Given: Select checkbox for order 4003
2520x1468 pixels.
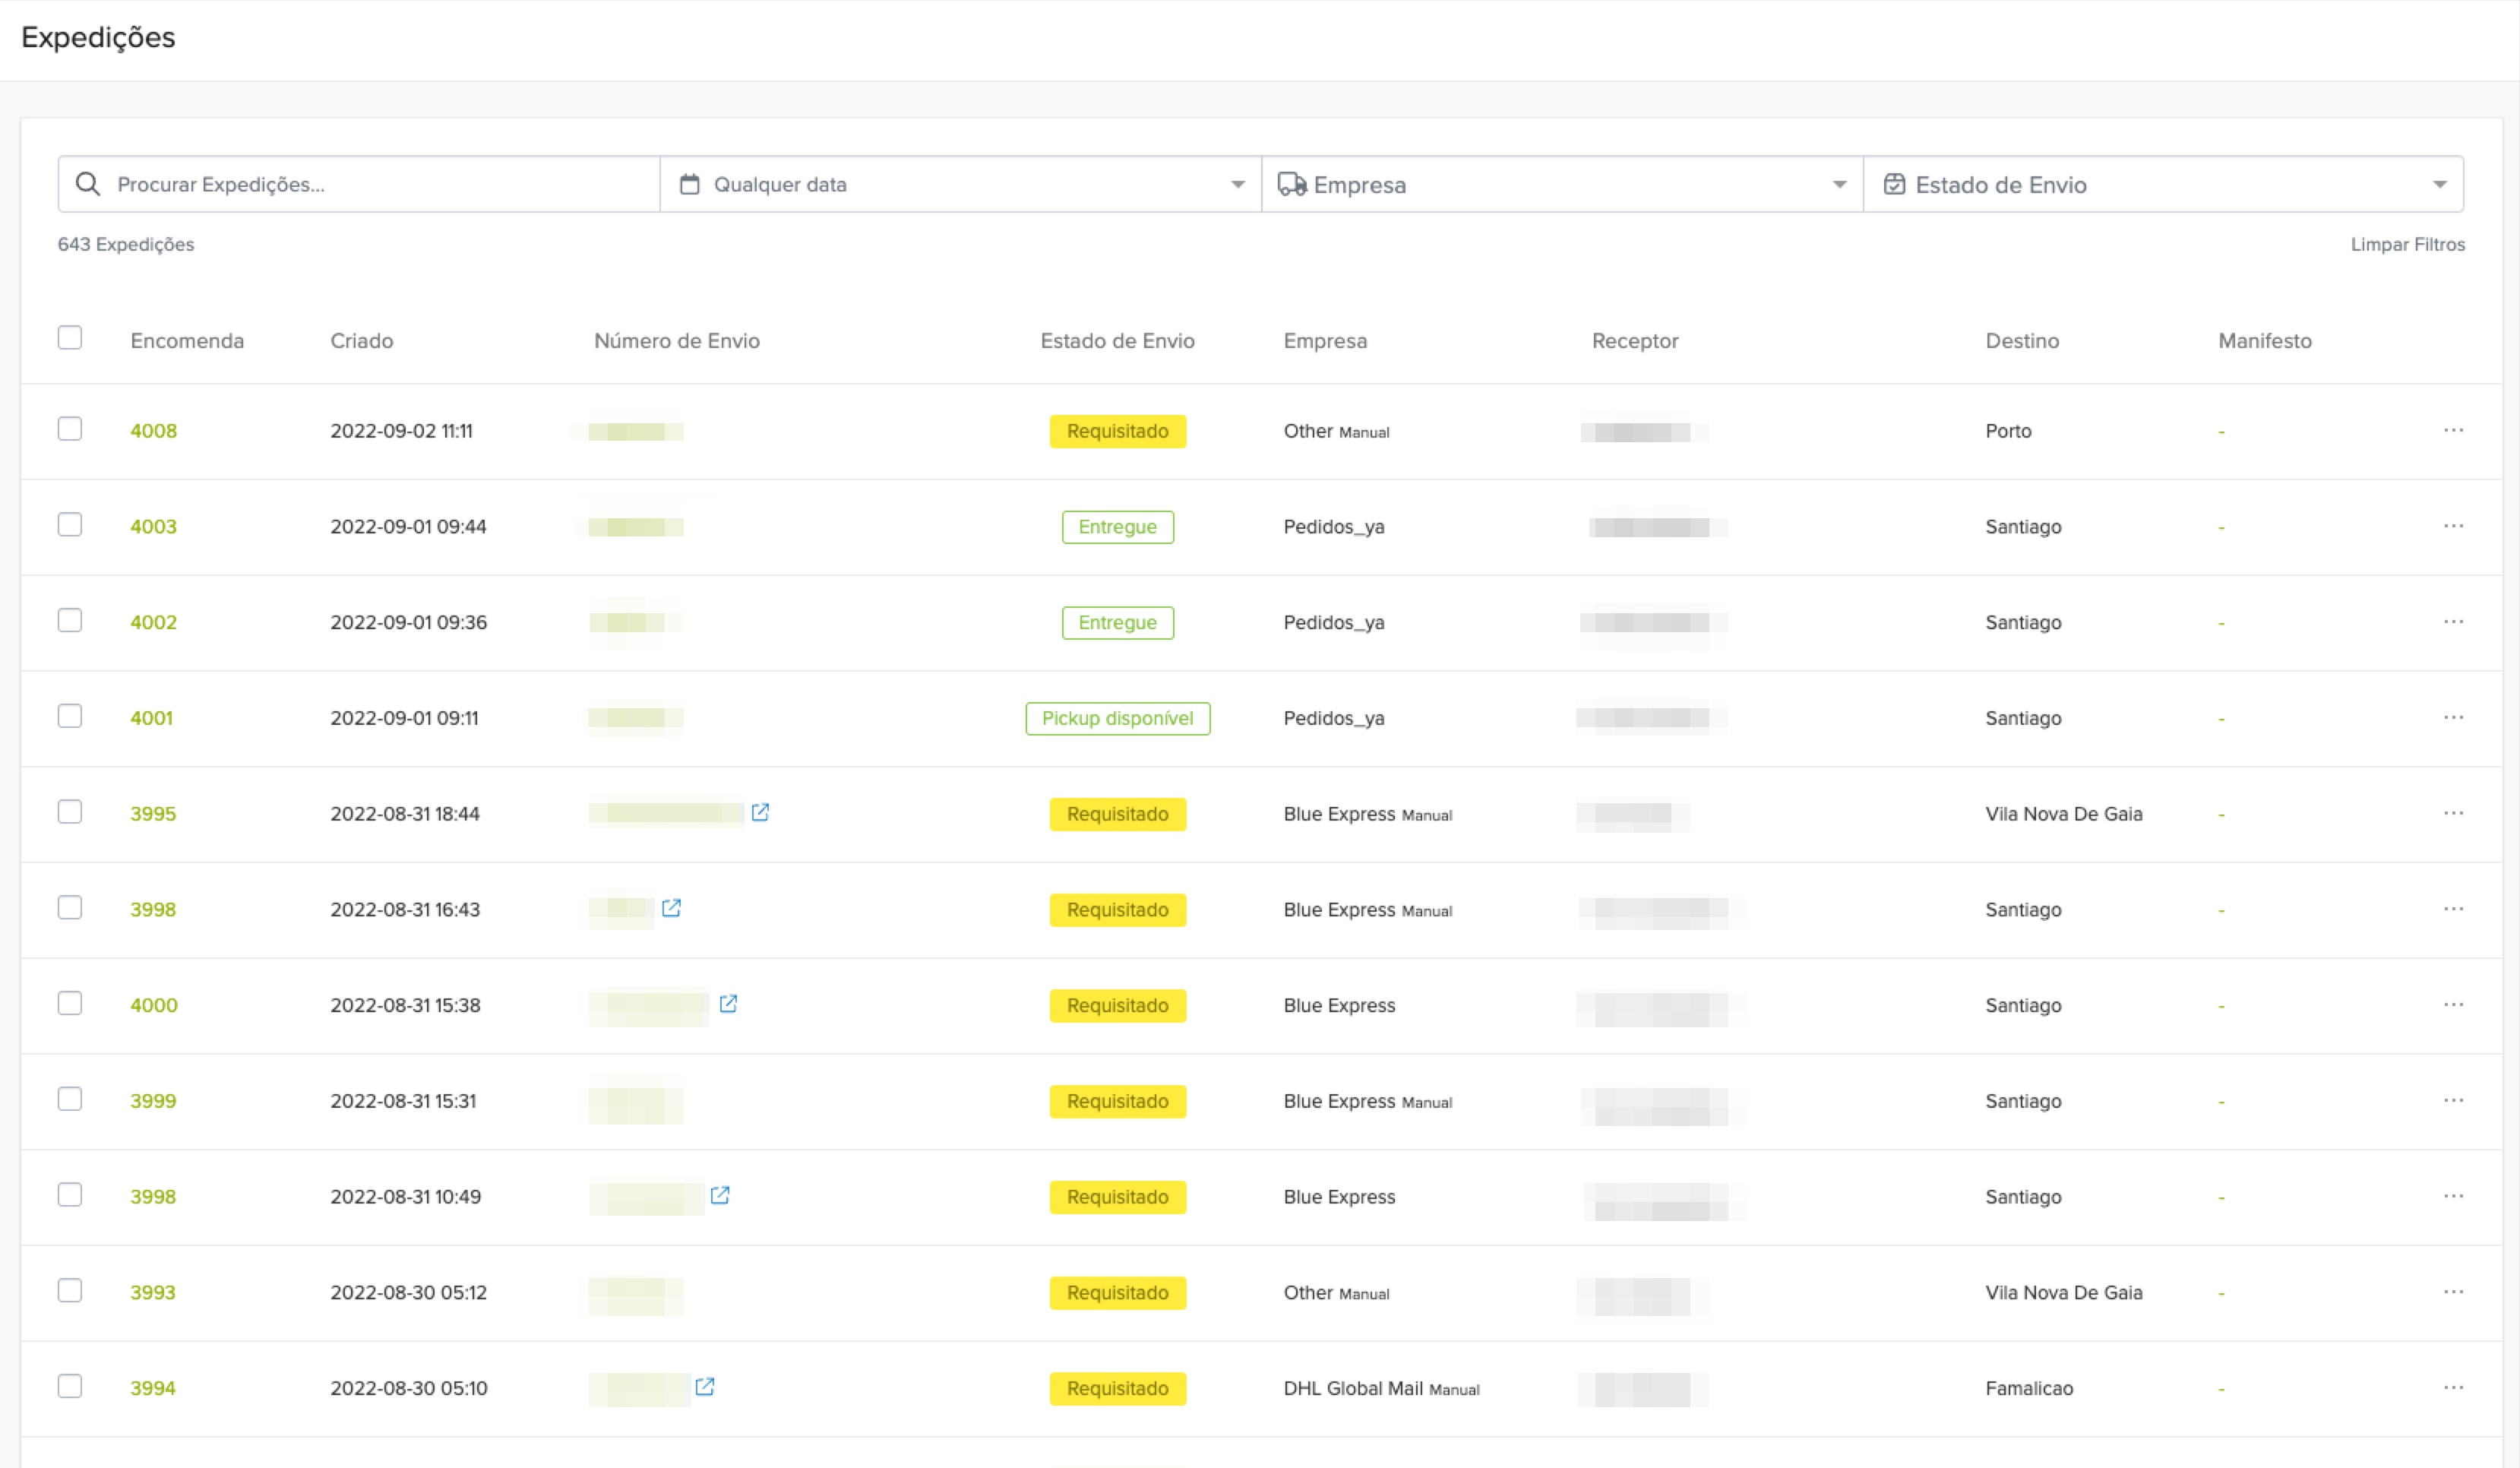Looking at the screenshot, I should coord(70,525).
